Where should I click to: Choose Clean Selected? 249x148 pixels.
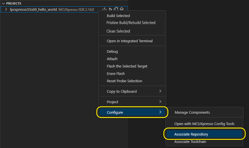point(132,31)
